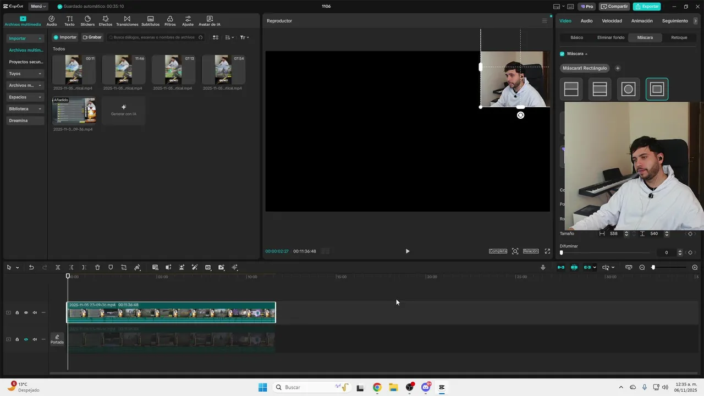Click the Grabar button
Screen dimensions: 704x396
[x=92, y=37]
